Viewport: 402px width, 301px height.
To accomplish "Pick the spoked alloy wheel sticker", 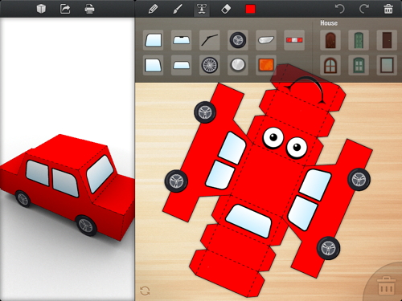I will [210, 65].
